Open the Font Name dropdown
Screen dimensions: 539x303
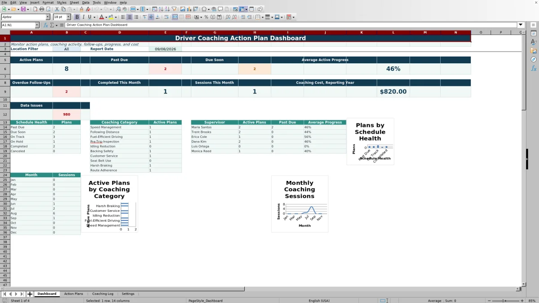coord(48,17)
